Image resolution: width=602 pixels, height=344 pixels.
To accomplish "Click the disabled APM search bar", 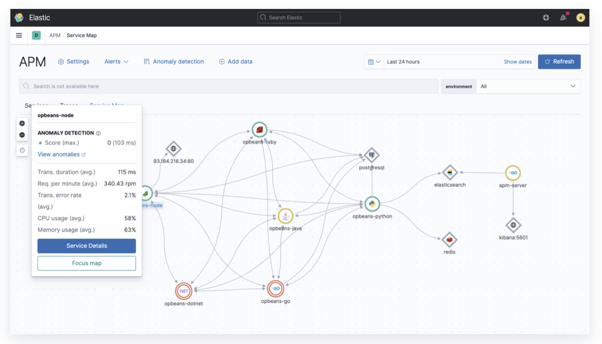I will [229, 86].
